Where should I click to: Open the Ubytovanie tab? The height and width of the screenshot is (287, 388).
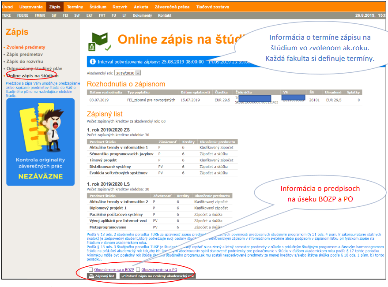31,7
